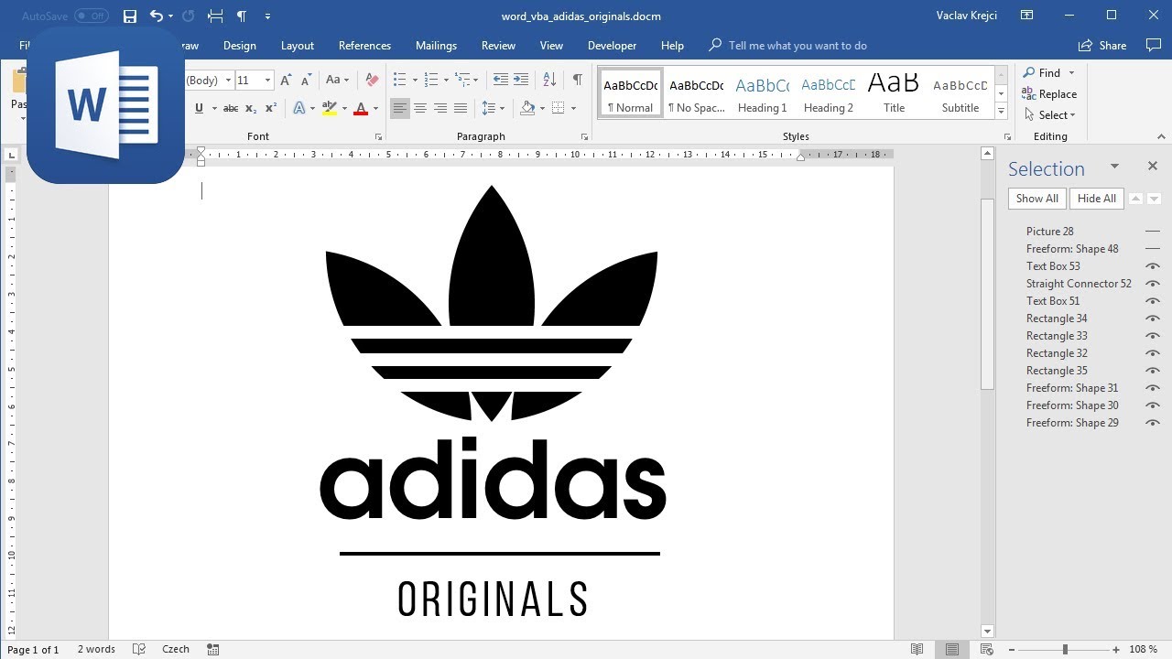
Task: Click the macro recording icon in status bar
Action: [213, 649]
